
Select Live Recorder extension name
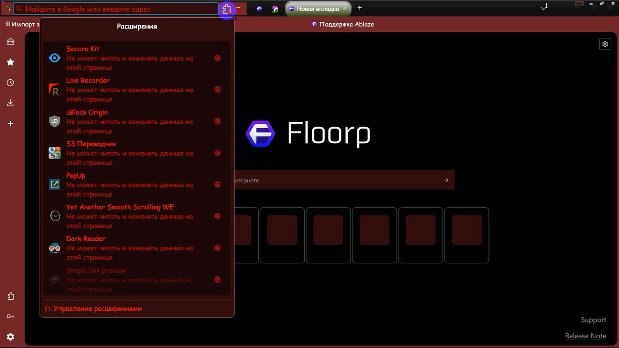coord(88,81)
